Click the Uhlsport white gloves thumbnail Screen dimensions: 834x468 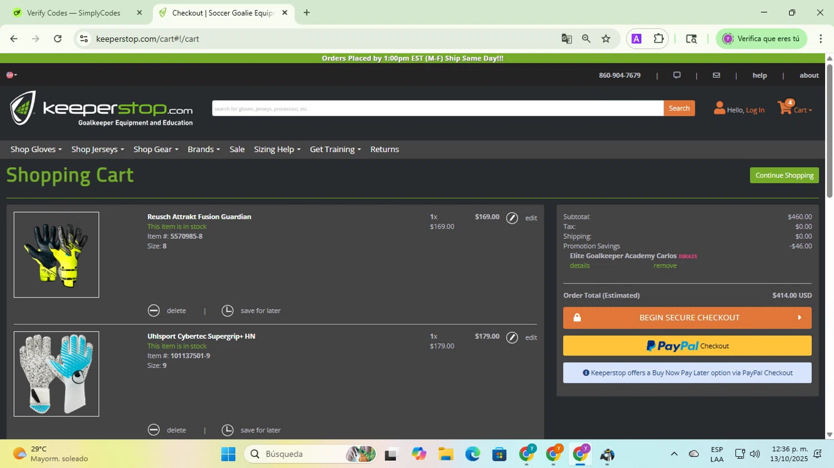pyautogui.click(x=56, y=374)
